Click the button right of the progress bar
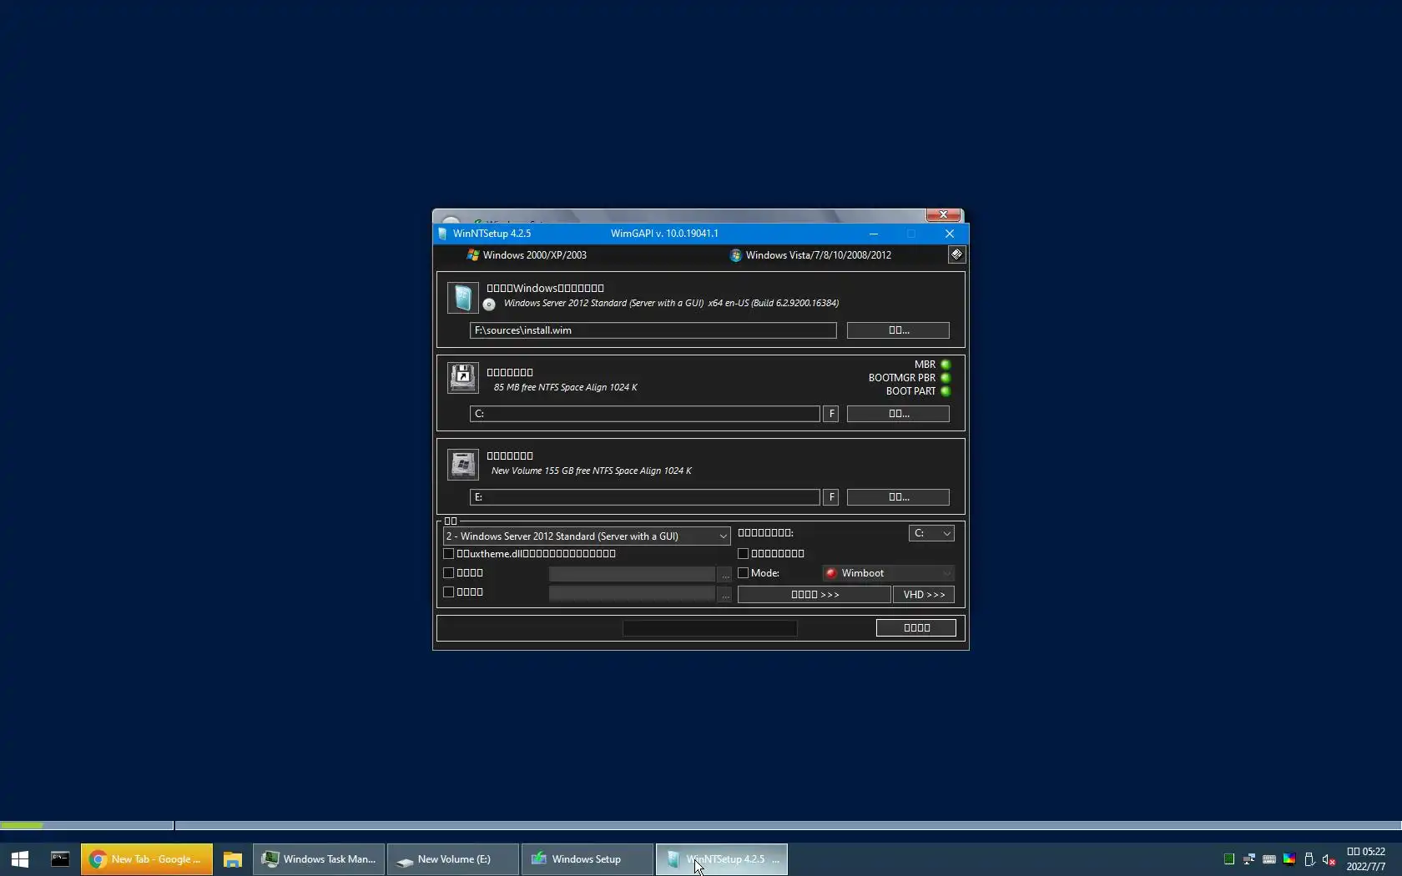The width and height of the screenshot is (1402, 876). [916, 628]
